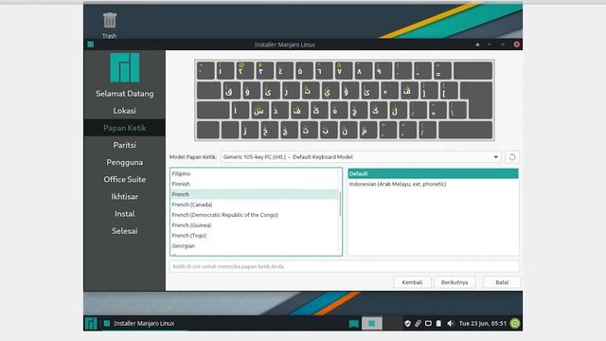Open the display tray icon
The width and height of the screenshot is (606, 341).
click(x=428, y=323)
